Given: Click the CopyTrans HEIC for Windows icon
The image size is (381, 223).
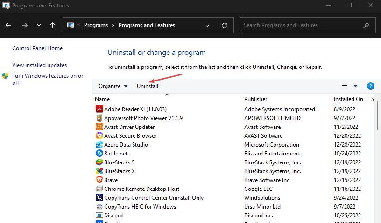Looking at the screenshot, I should tap(99, 207).
